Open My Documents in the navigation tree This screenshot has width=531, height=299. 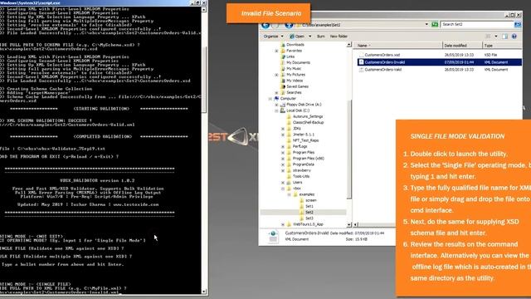click(x=298, y=63)
